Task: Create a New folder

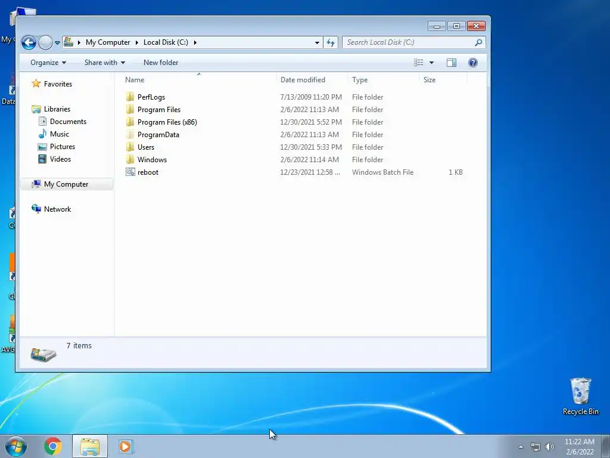Action: (161, 63)
